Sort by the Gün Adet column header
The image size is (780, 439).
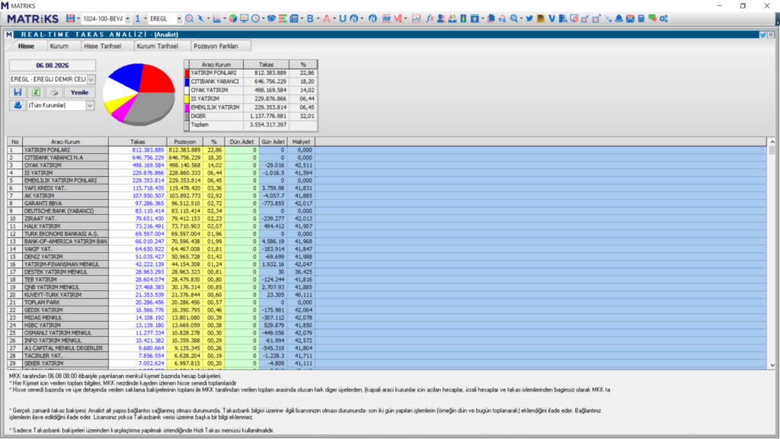[x=273, y=142]
